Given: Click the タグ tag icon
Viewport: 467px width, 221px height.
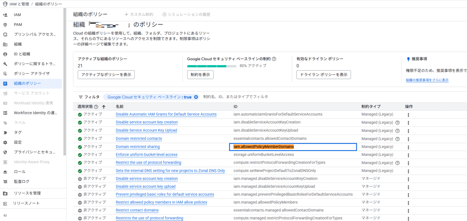Looking at the screenshot, I should 5,133.
